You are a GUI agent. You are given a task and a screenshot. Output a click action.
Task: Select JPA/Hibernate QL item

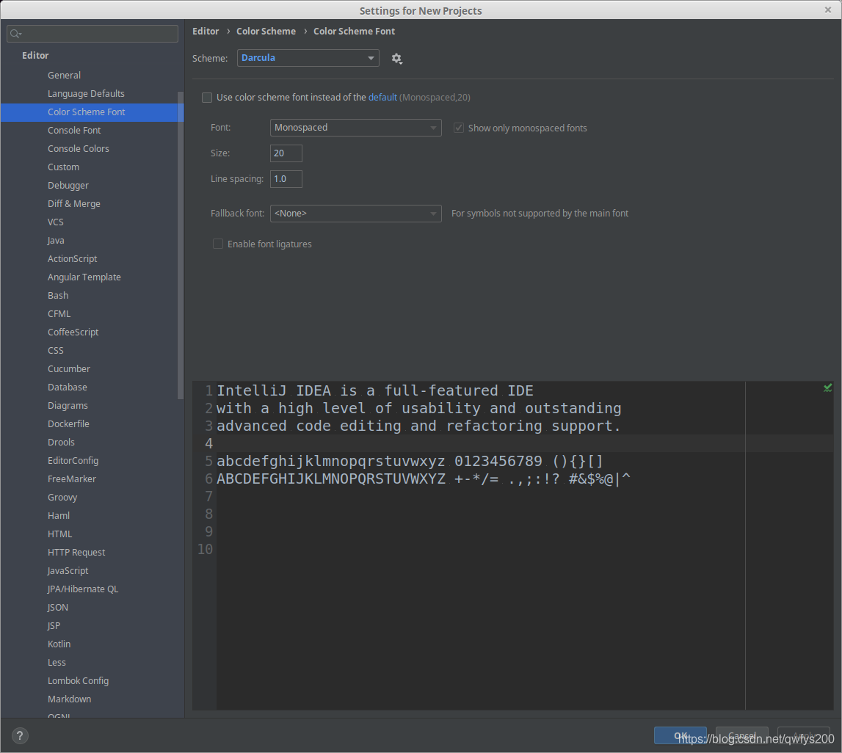pyautogui.click(x=83, y=589)
